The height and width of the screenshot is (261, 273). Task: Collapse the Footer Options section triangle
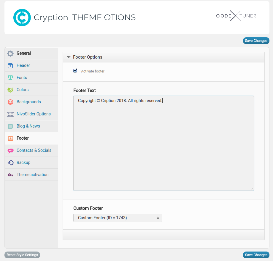click(x=69, y=57)
